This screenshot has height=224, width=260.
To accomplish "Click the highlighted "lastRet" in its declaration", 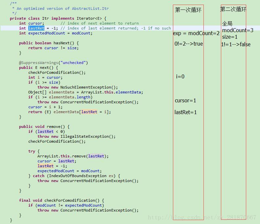I will (x=36, y=28).
